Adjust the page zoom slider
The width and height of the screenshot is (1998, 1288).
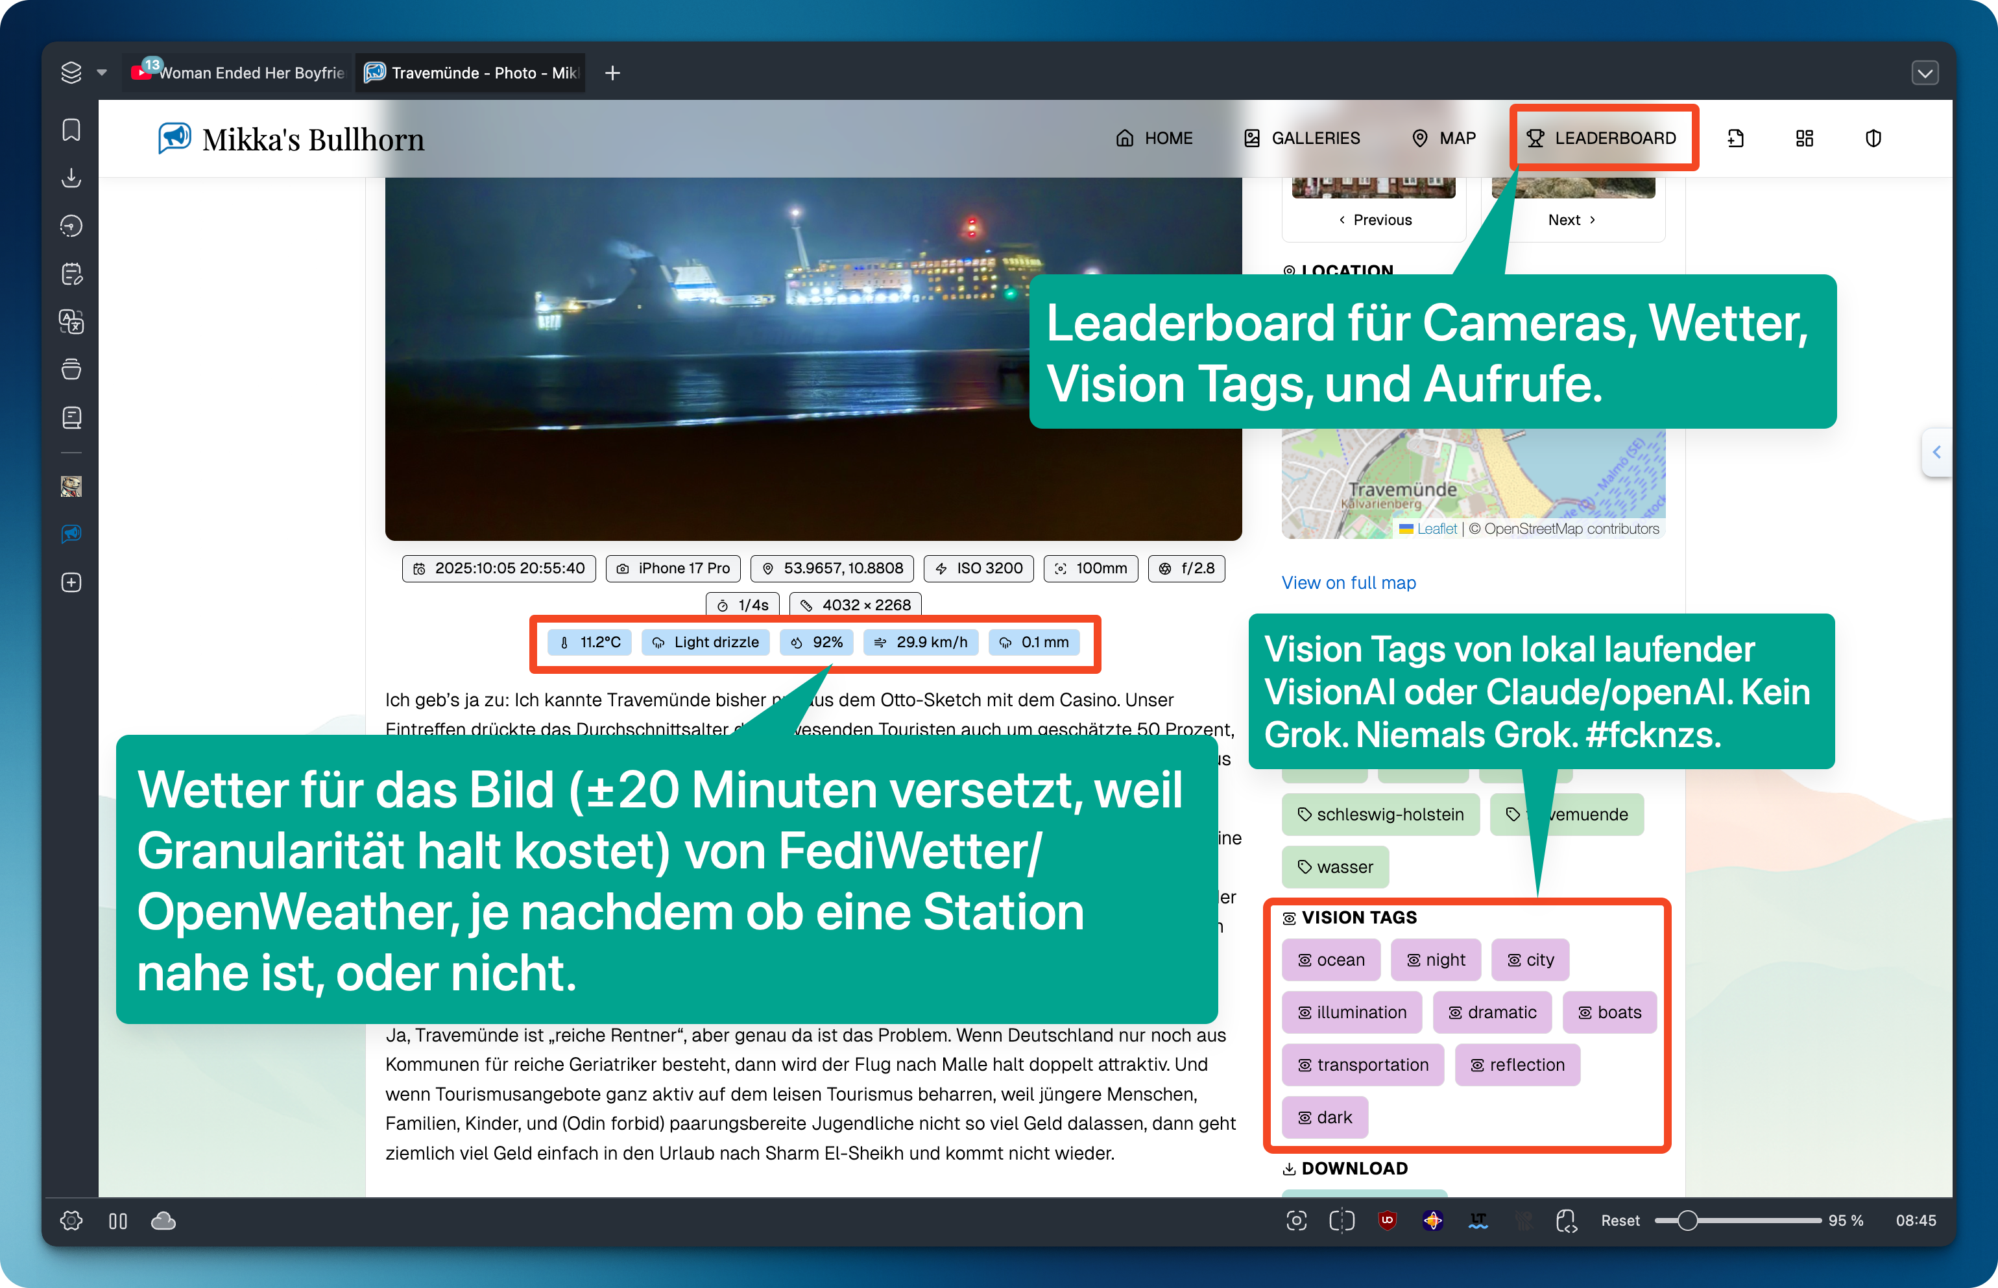pos(1688,1221)
